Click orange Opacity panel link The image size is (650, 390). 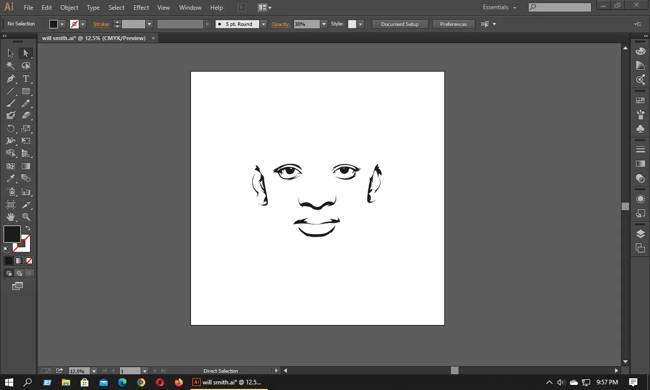(281, 24)
